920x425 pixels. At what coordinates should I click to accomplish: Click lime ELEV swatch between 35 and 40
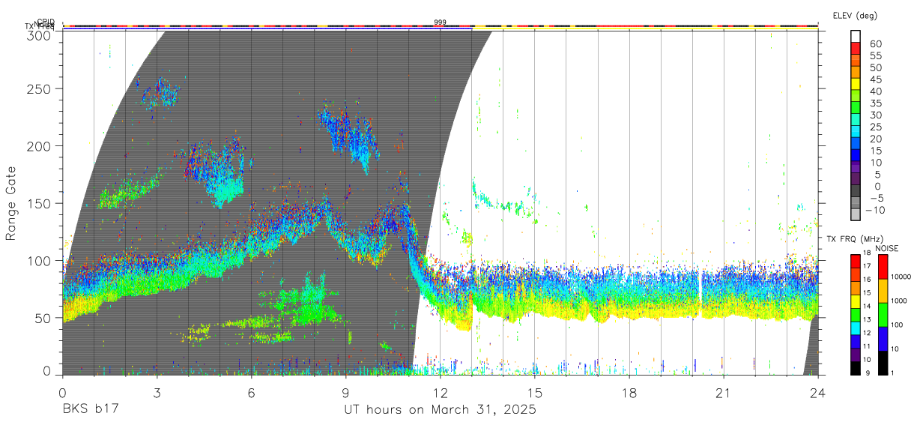coord(856,95)
